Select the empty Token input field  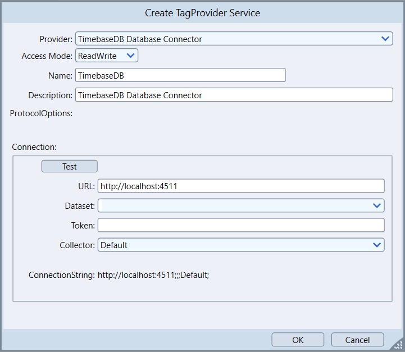pyautogui.click(x=241, y=226)
